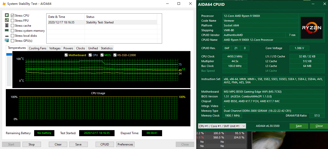This screenshot has width=328, height=149.
Task: Enable the Stress cache checkbox
Action: coord(13,25)
